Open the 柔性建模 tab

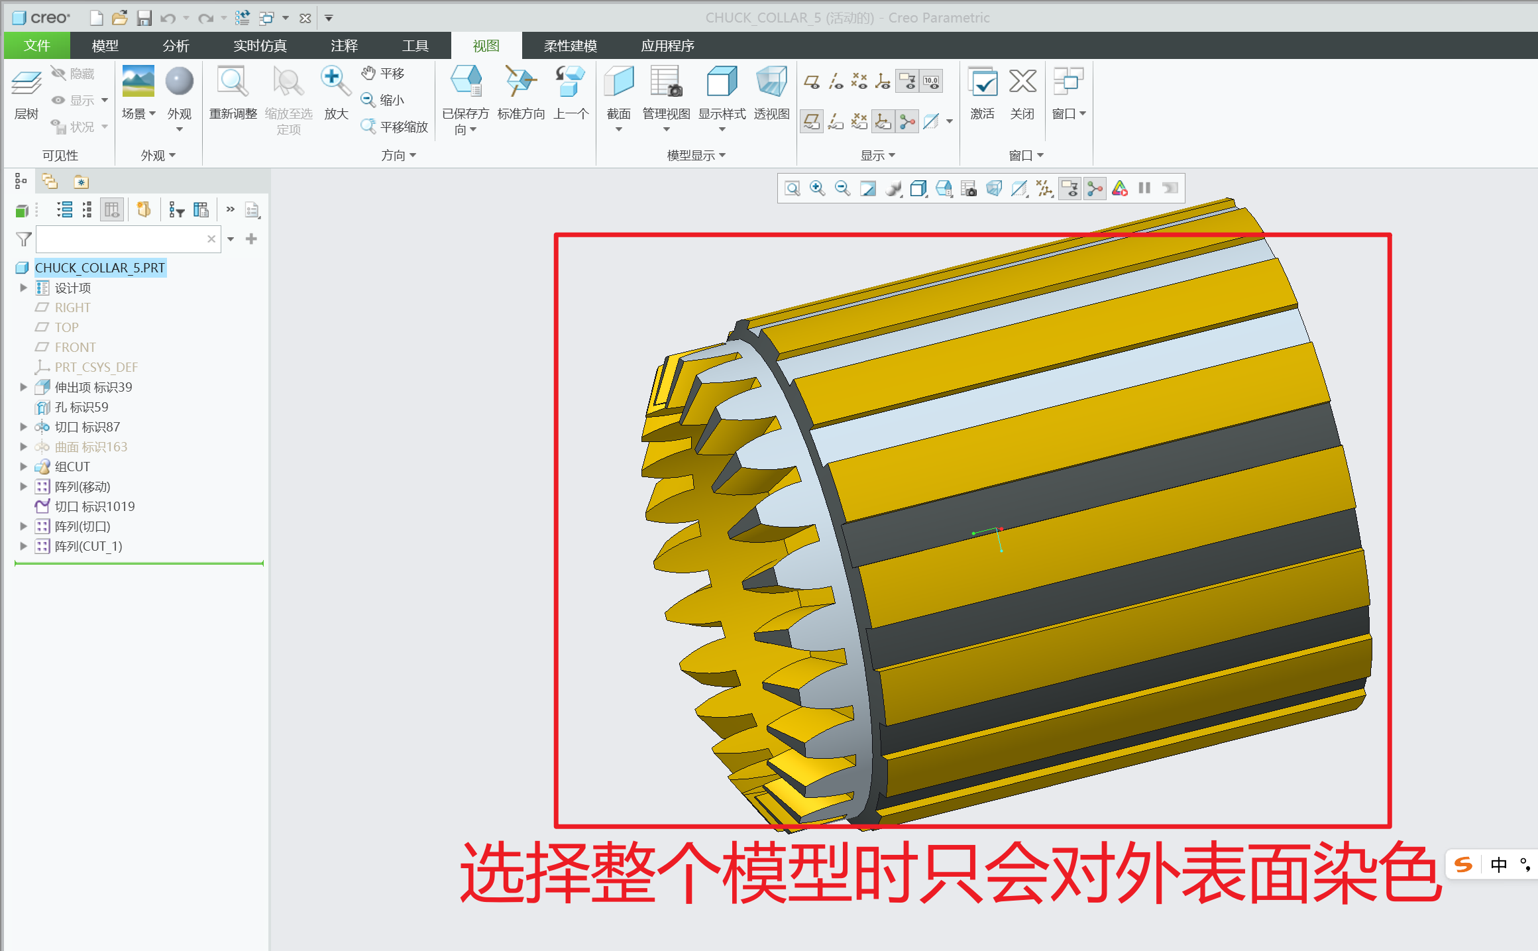pyautogui.click(x=570, y=46)
